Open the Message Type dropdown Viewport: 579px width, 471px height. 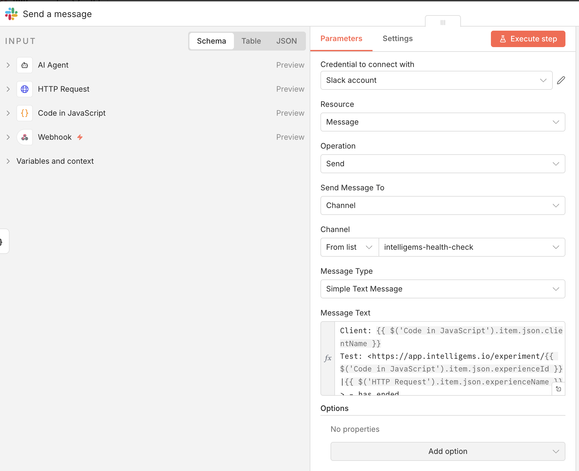click(443, 289)
